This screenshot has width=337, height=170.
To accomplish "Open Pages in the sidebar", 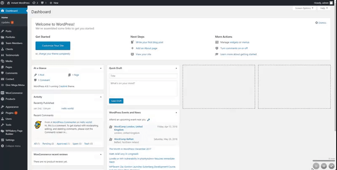I will point(8,67).
